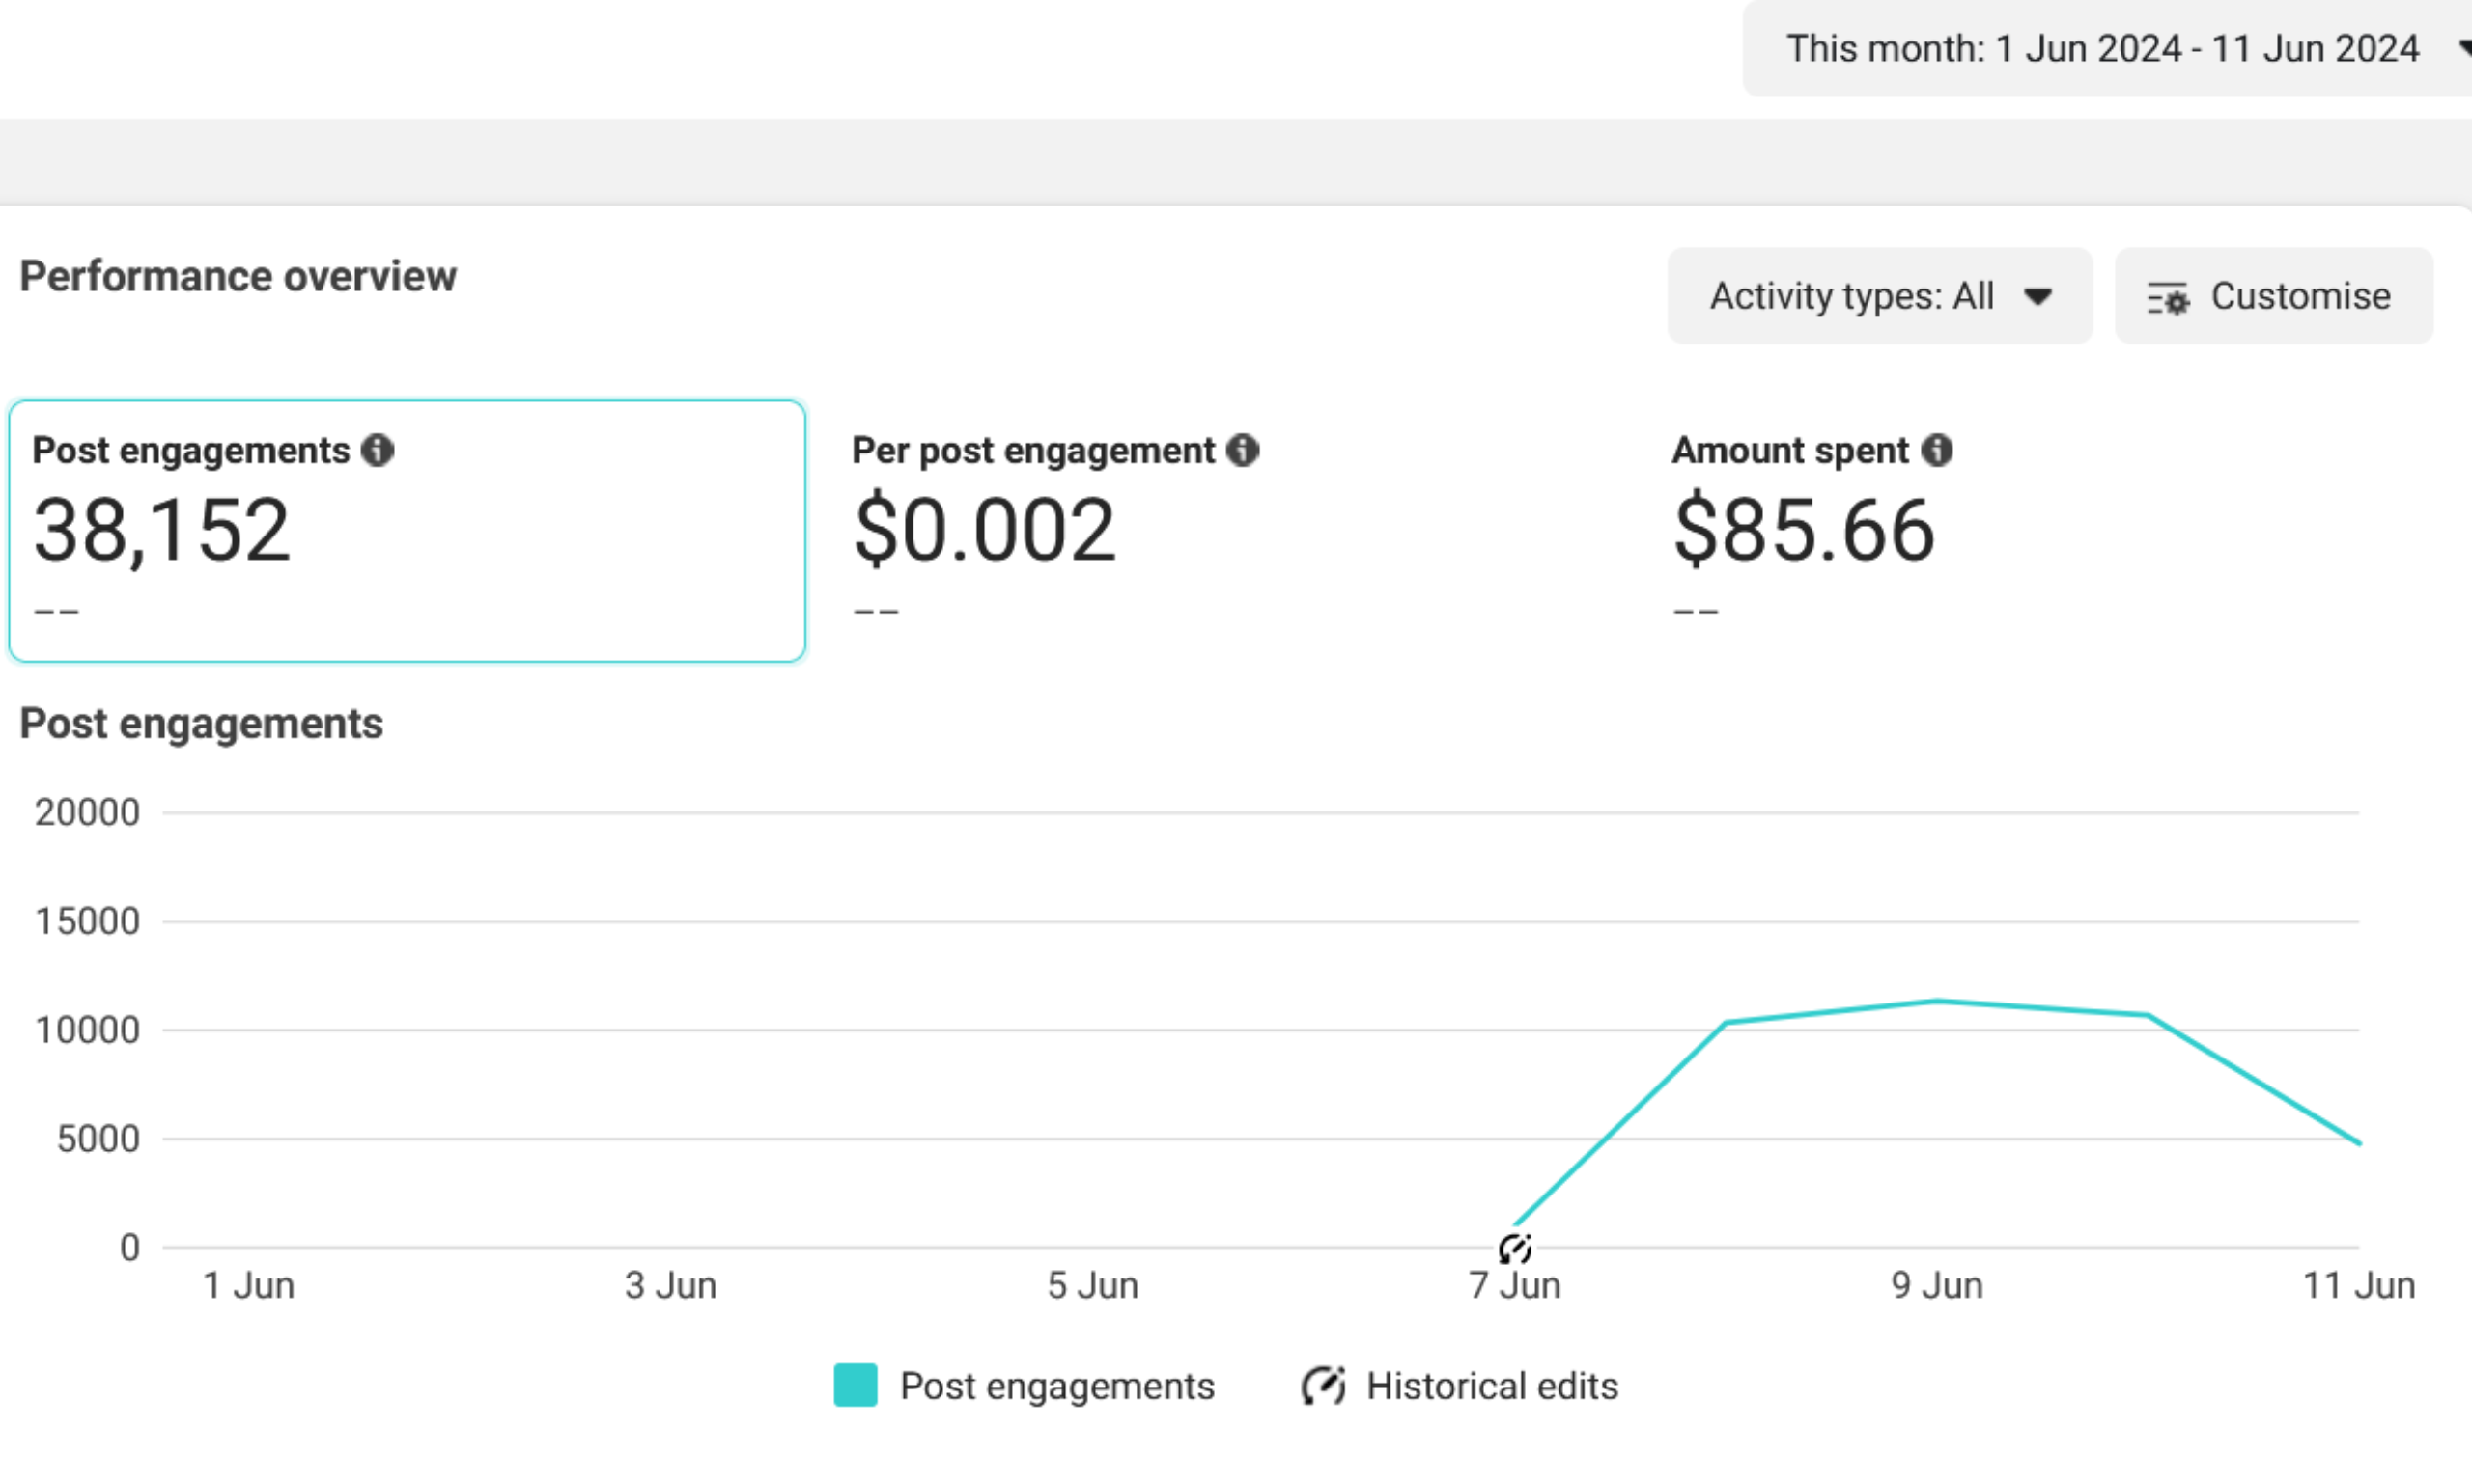Click the 38,152 engagements value

click(161, 531)
